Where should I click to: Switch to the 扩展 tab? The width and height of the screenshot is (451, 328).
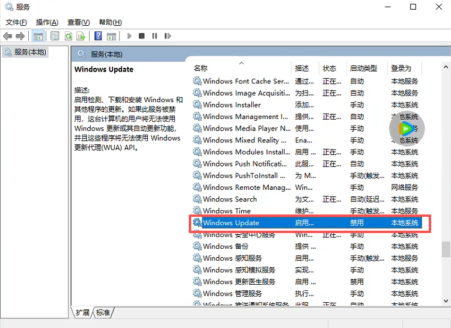click(83, 312)
